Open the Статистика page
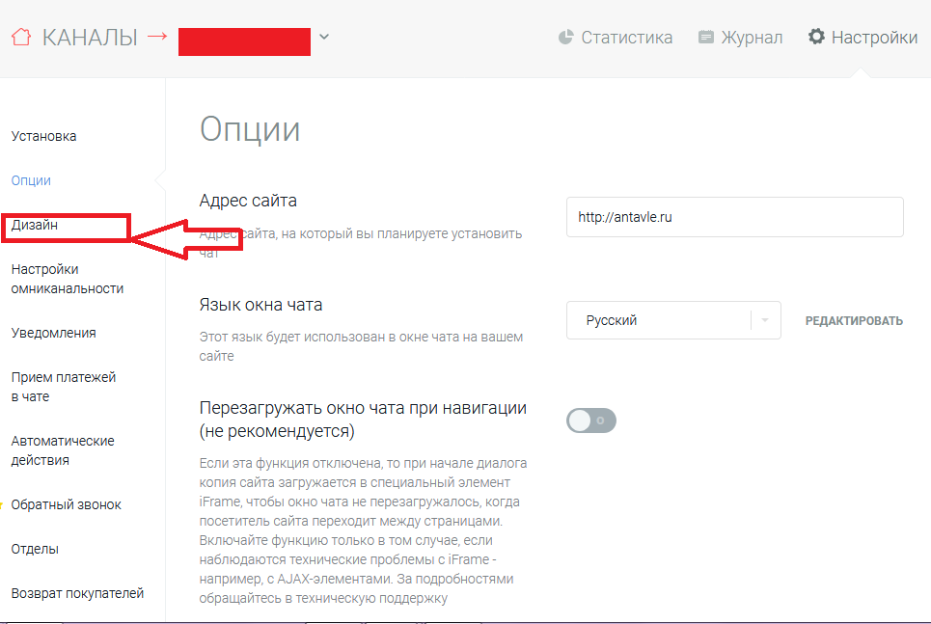Viewport: 931px width, 624px height. click(626, 38)
